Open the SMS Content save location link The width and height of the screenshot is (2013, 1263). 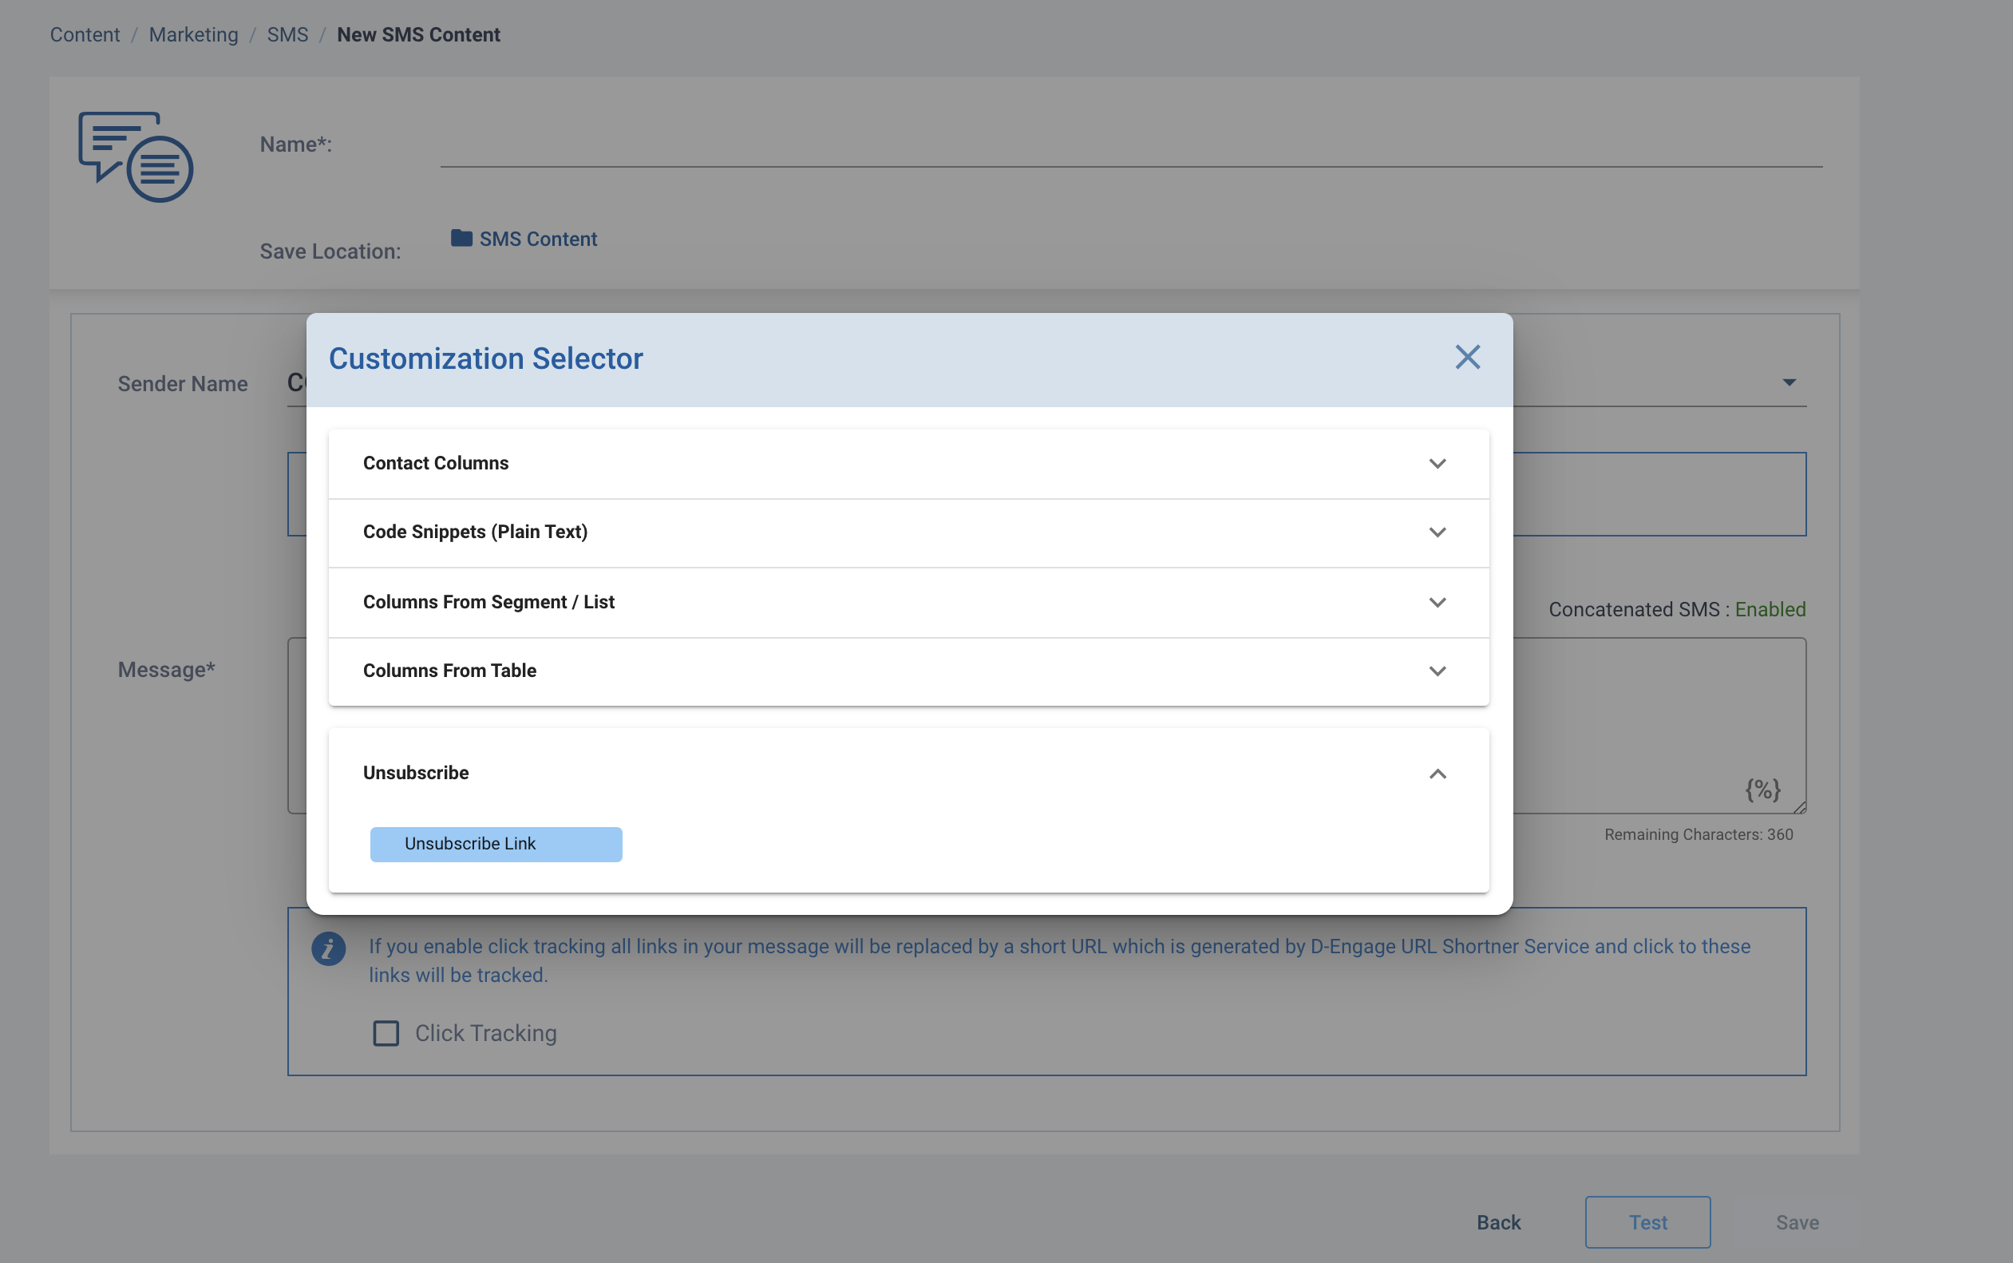coord(538,239)
